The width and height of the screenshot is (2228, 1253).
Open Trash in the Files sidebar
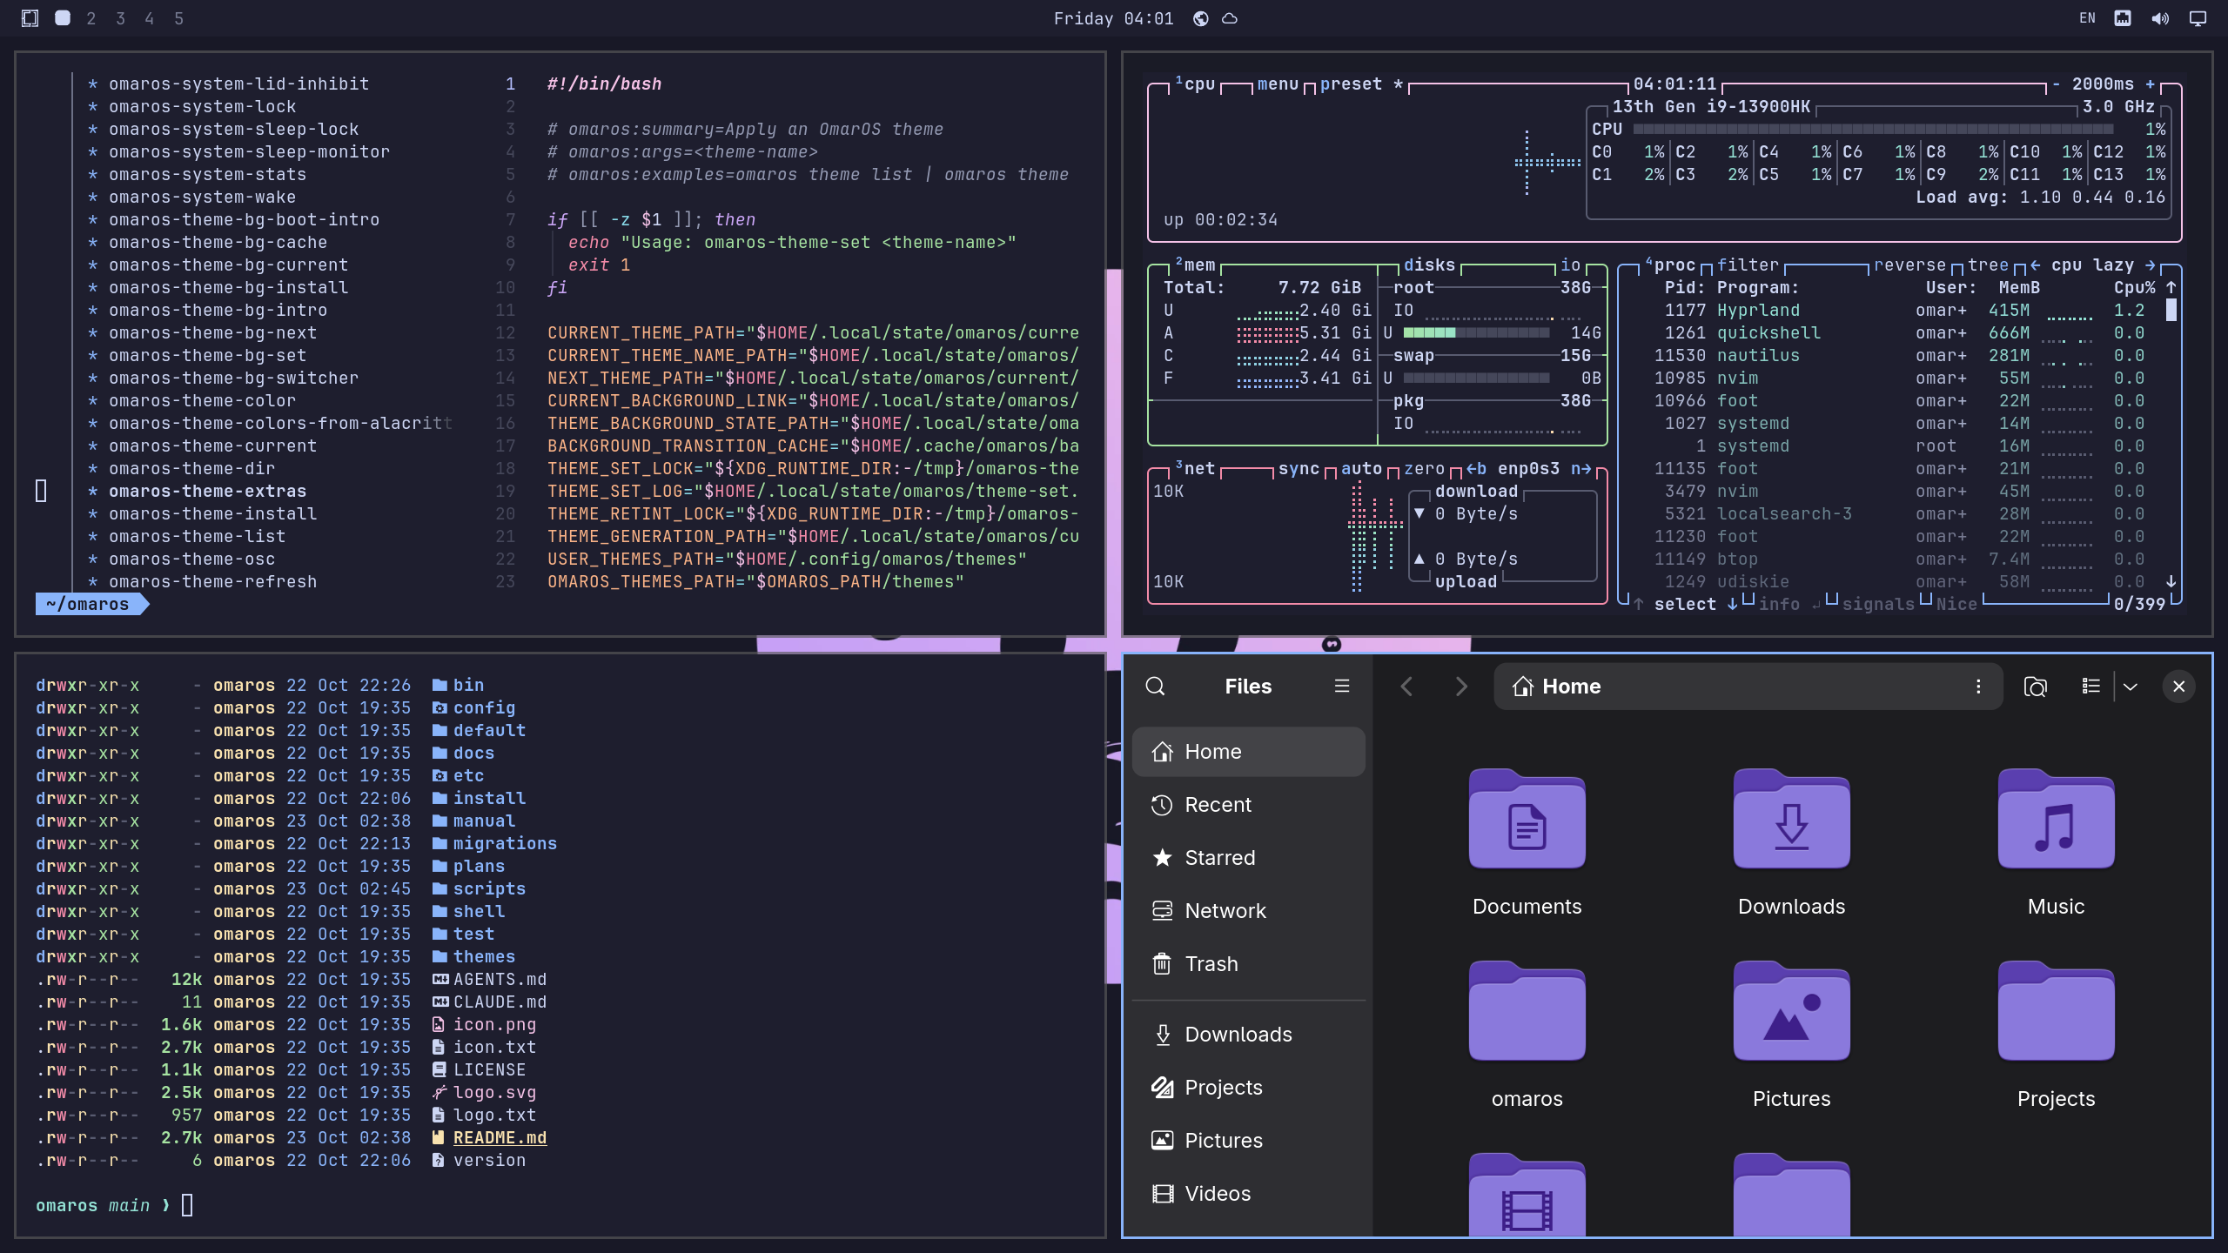tap(1248, 964)
